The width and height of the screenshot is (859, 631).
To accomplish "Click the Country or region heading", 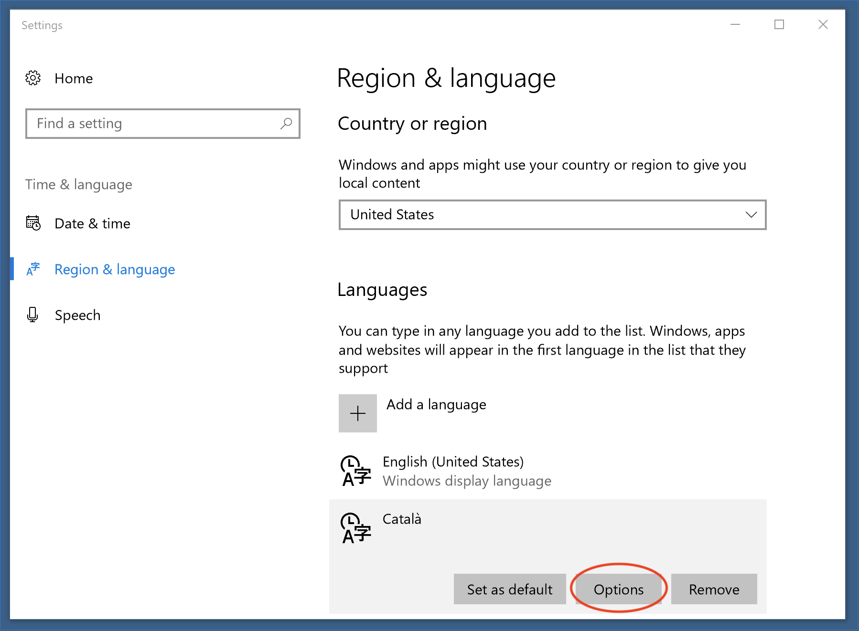I will (412, 124).
